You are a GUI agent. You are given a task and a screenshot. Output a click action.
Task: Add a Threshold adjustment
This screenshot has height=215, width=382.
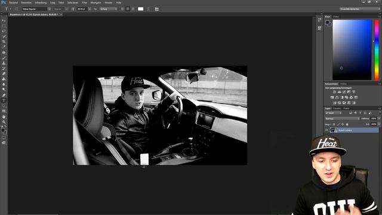point(344,103)
